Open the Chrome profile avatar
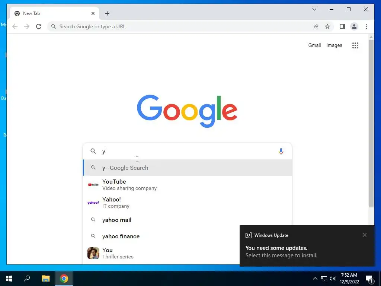 coord(354,26)
